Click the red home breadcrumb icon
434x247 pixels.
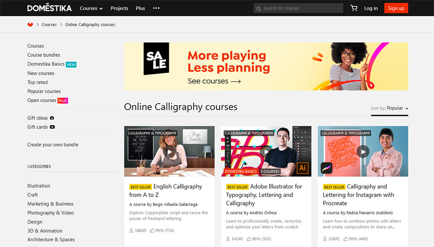click(x=30, y=24)
